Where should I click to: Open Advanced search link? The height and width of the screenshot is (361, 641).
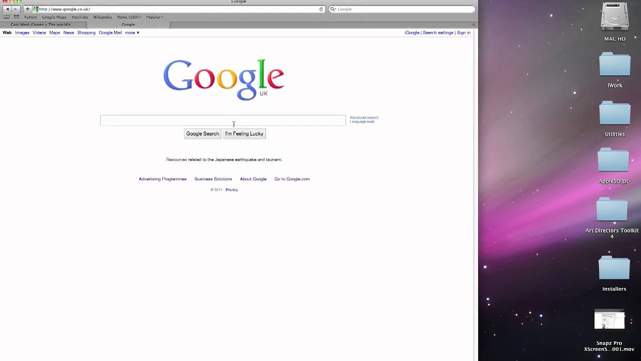(364, 118)
